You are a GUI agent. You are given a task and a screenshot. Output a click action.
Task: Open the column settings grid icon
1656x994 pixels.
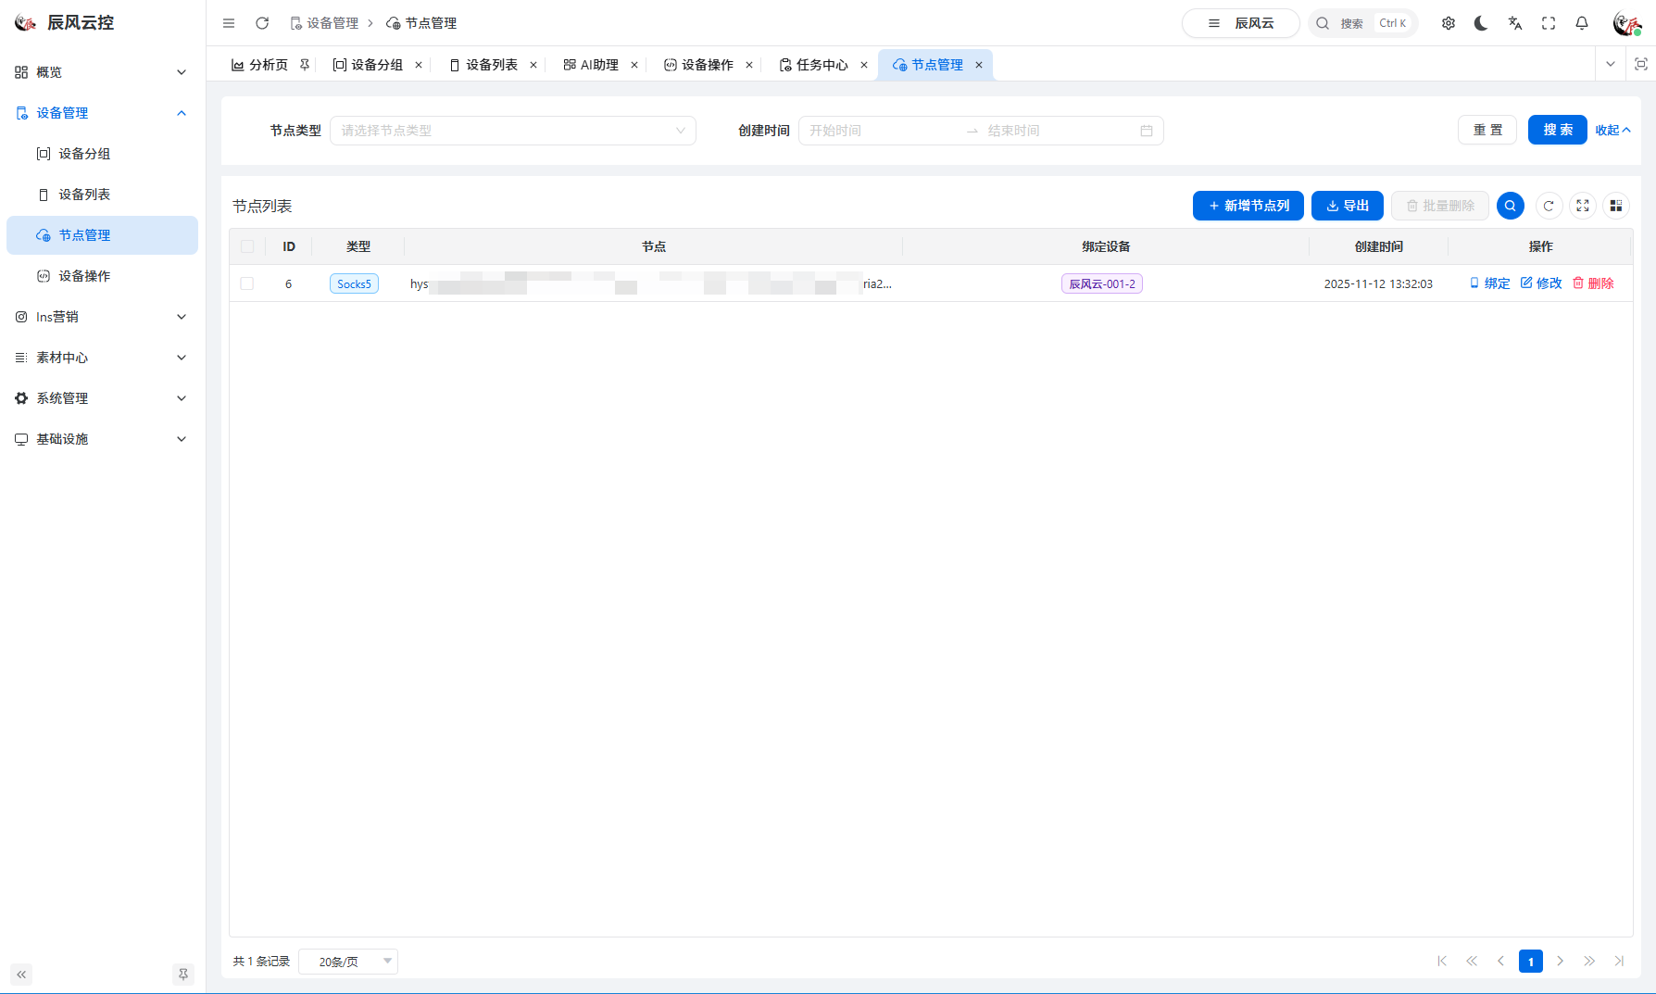tap(1616, 206)
